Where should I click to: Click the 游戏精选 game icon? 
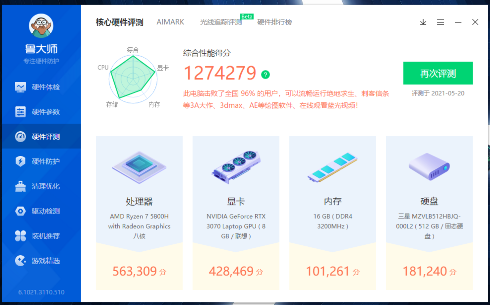tap(20, 261)
